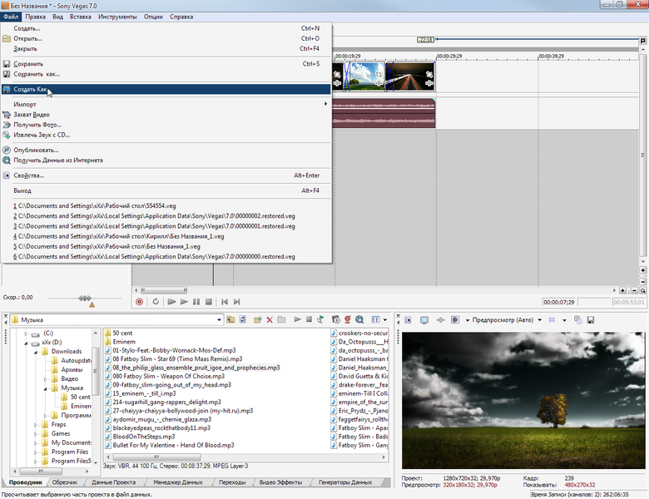Stop media preview in Explorer toolbar
Image resolution: width=649 pixels, height=499 pixels.
[x=309, y=319]
